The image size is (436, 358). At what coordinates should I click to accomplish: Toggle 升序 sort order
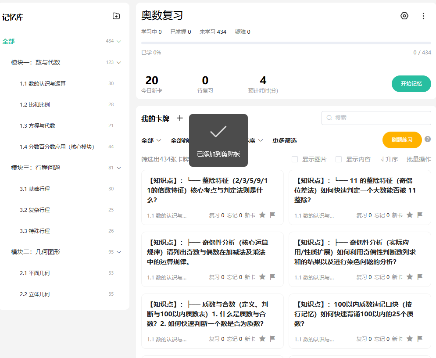[389, 159]
